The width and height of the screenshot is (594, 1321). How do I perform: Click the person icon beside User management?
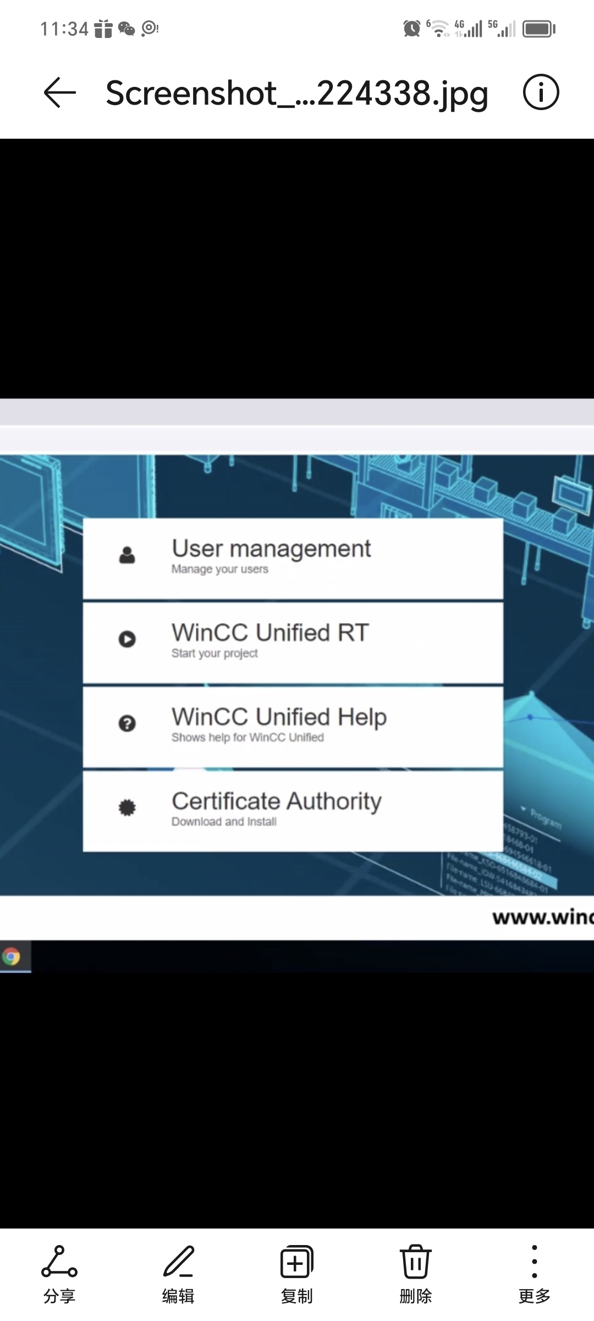pos(127,555)
